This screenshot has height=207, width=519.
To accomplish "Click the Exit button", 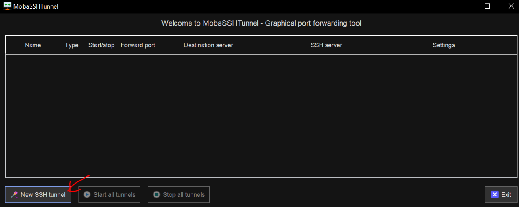I will [x=501, y=194].
